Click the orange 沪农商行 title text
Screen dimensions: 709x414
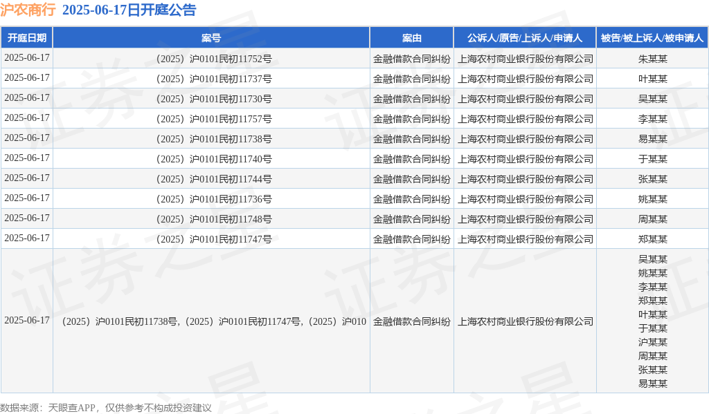28,10
